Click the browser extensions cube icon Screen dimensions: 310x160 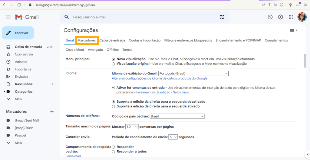point(290,5)
